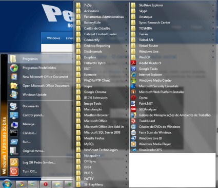Launch Opera browser icon in menu
Screen dimensions: 218x188
click(133, 98)
